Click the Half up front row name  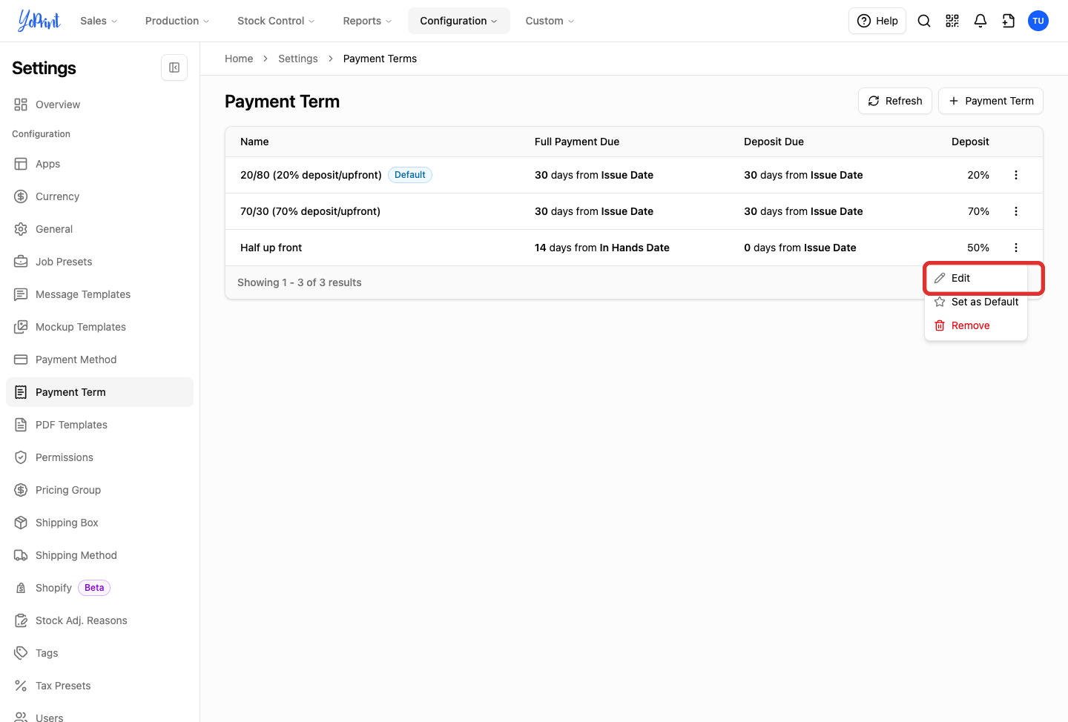[271, 248]
